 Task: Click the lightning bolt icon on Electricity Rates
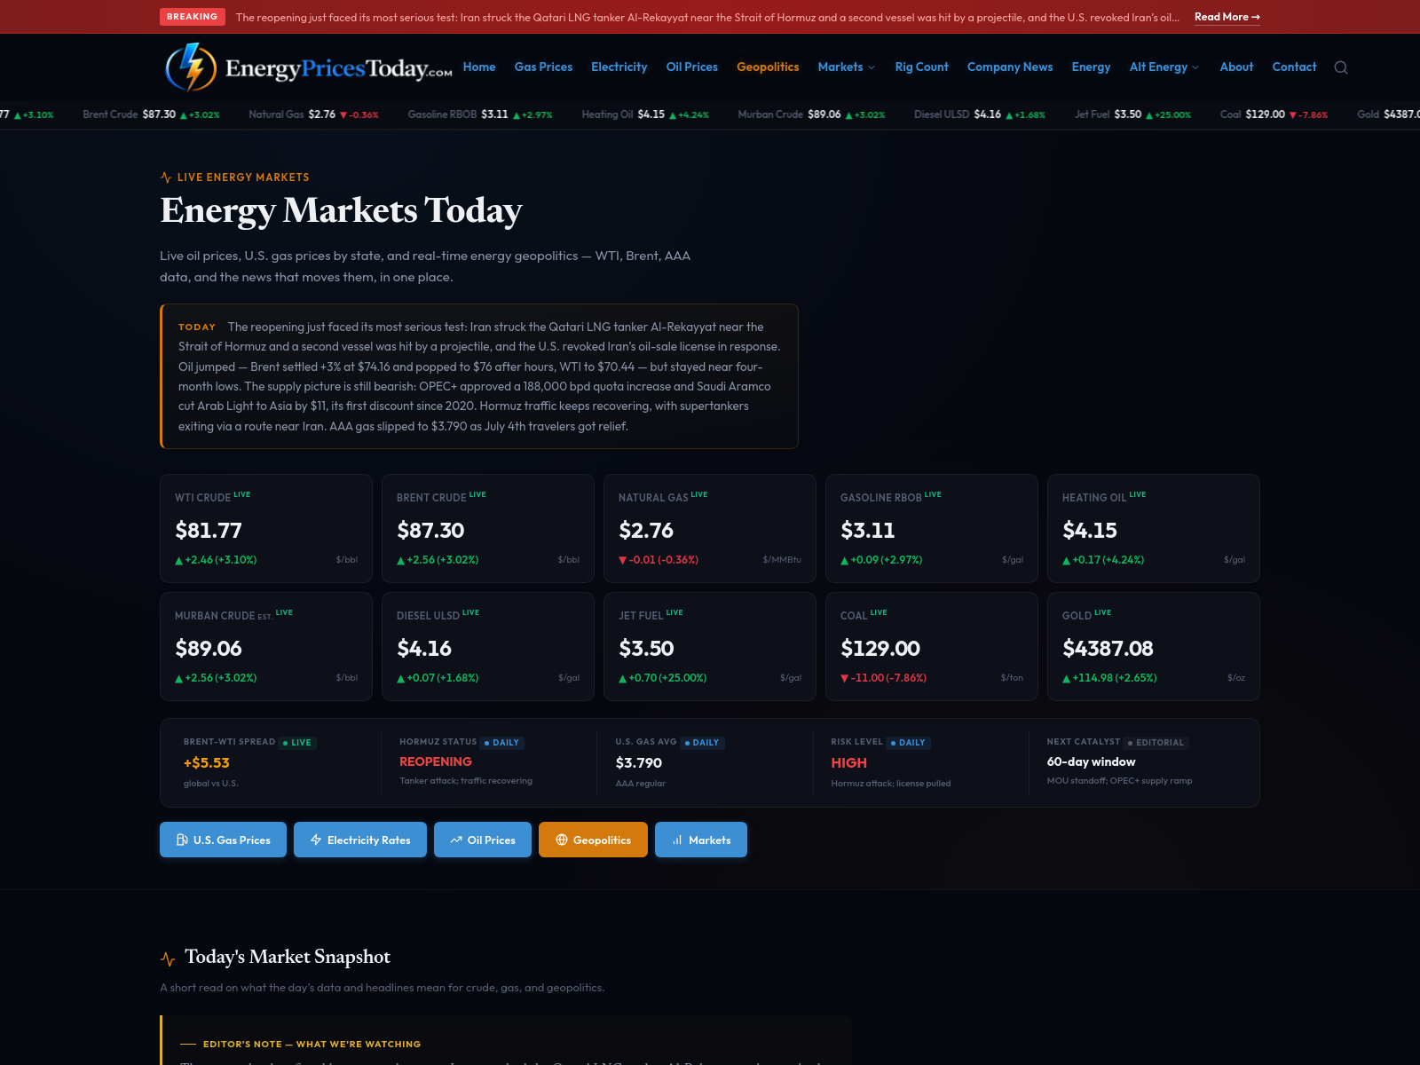tap(316, 840)
